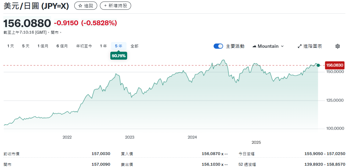Click the green current price dot on chart
Screen dimensions: 349x168
(318, 65)
